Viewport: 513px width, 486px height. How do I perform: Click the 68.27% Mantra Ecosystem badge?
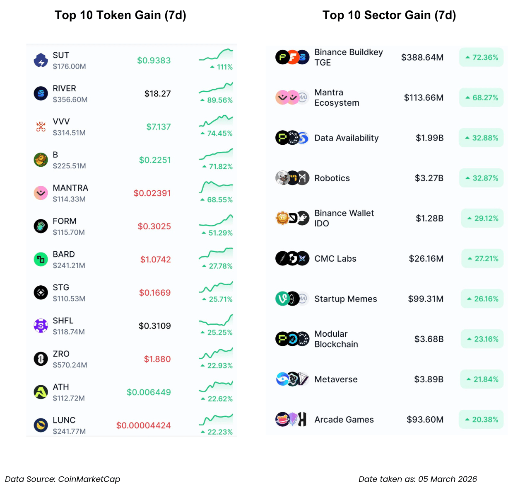pos(481,98)
